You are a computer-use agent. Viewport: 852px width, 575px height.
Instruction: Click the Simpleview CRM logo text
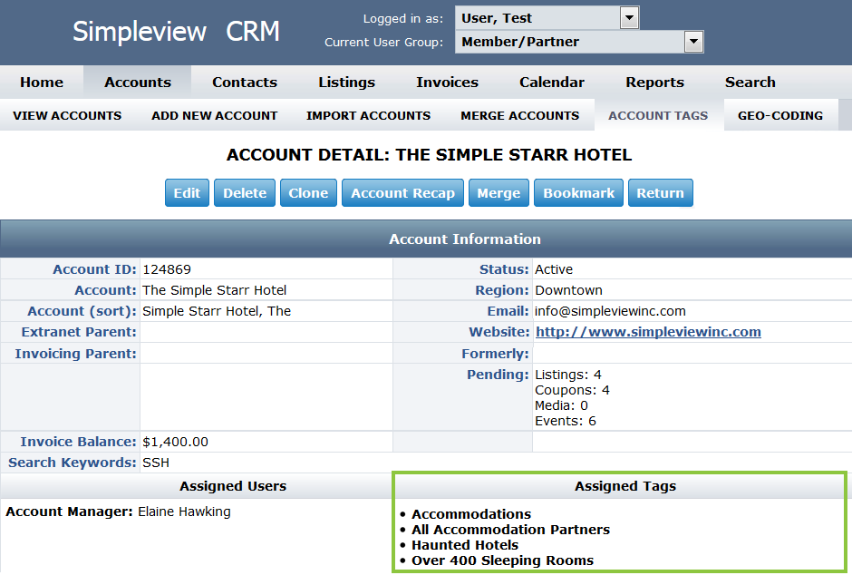pos(176,31)
